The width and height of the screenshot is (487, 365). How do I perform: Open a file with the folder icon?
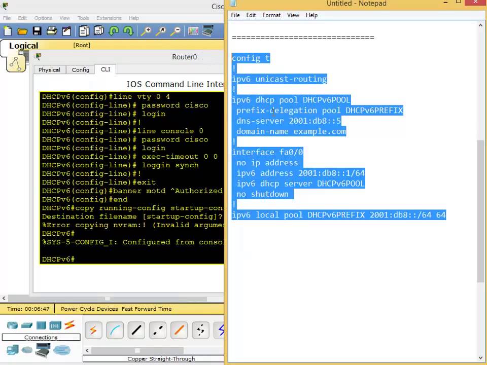pyautogui.click(x=22, y=31)
